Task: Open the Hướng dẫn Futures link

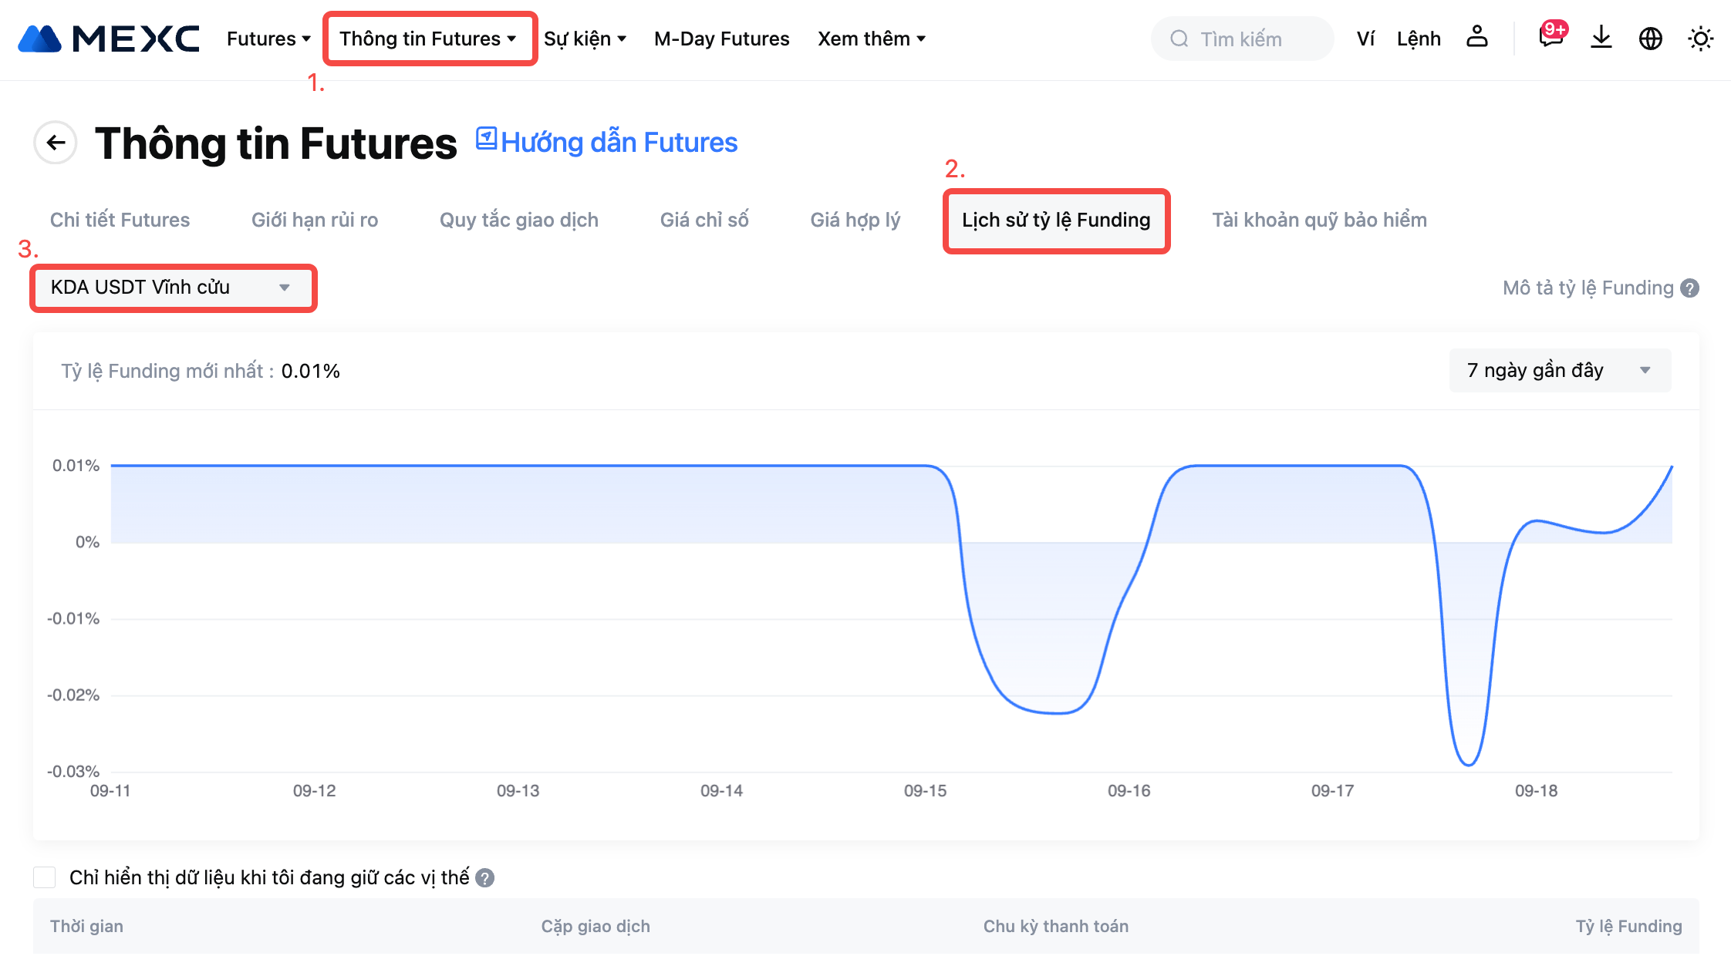Action: click(607, 143)
